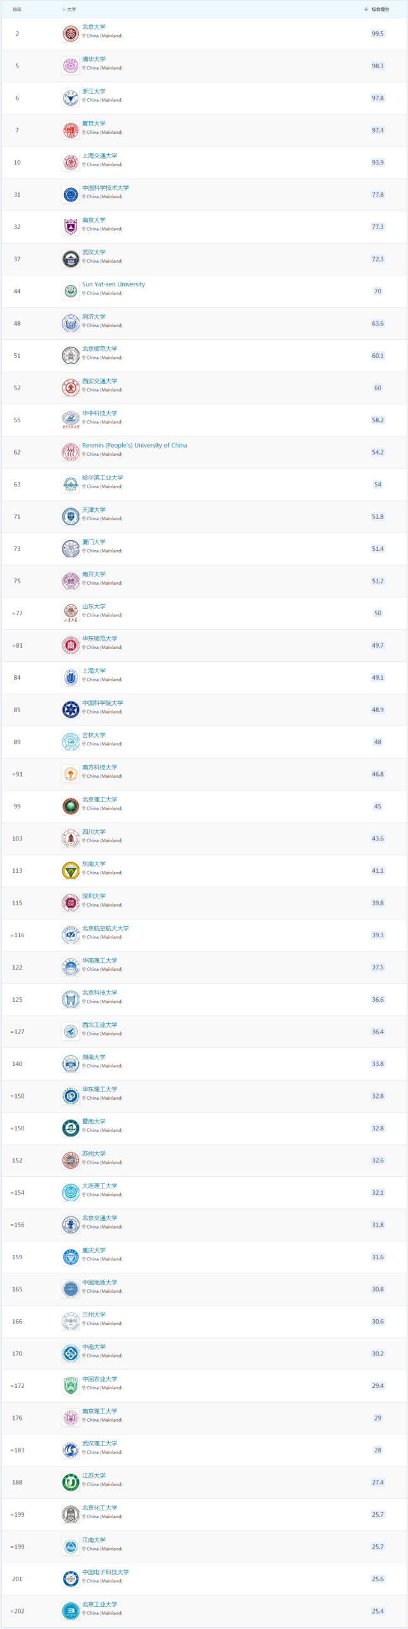Image resolution: width=408 pixels, height=1629 pixels.
Task: Sort by the 大学 column header arrow
Action: pyautogui.click(x=64, y=10)
